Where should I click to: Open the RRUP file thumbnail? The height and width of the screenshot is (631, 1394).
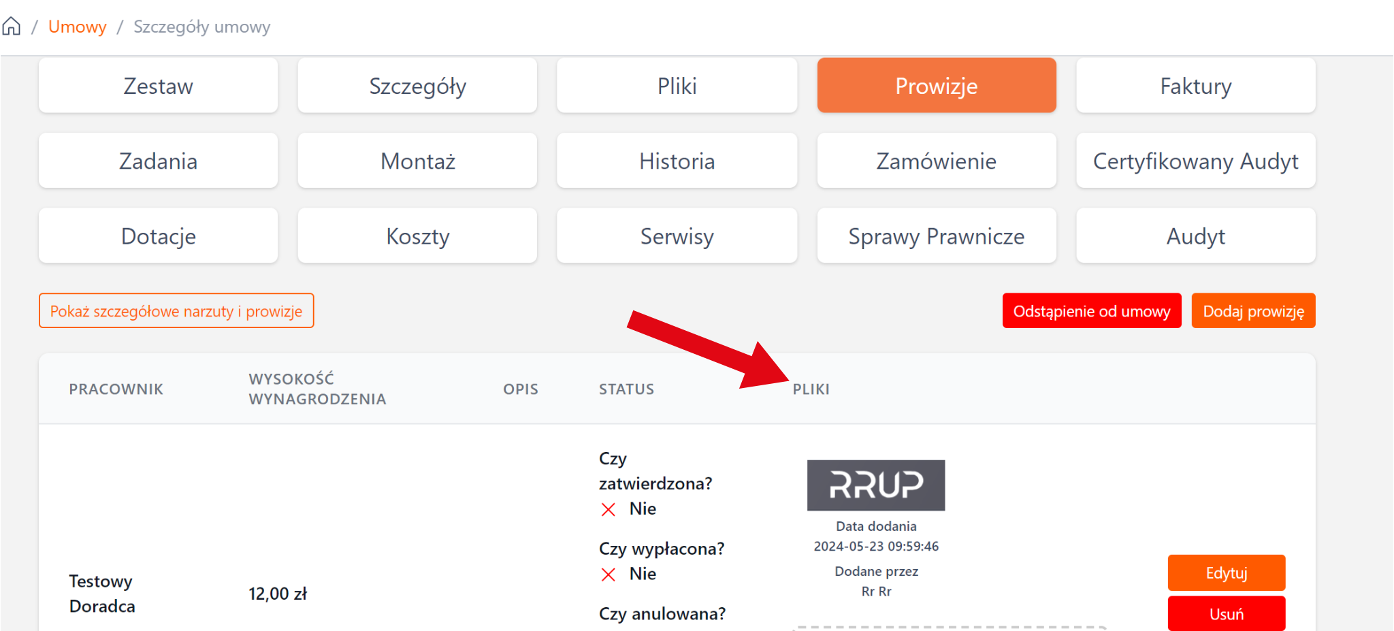pos(876,485)
